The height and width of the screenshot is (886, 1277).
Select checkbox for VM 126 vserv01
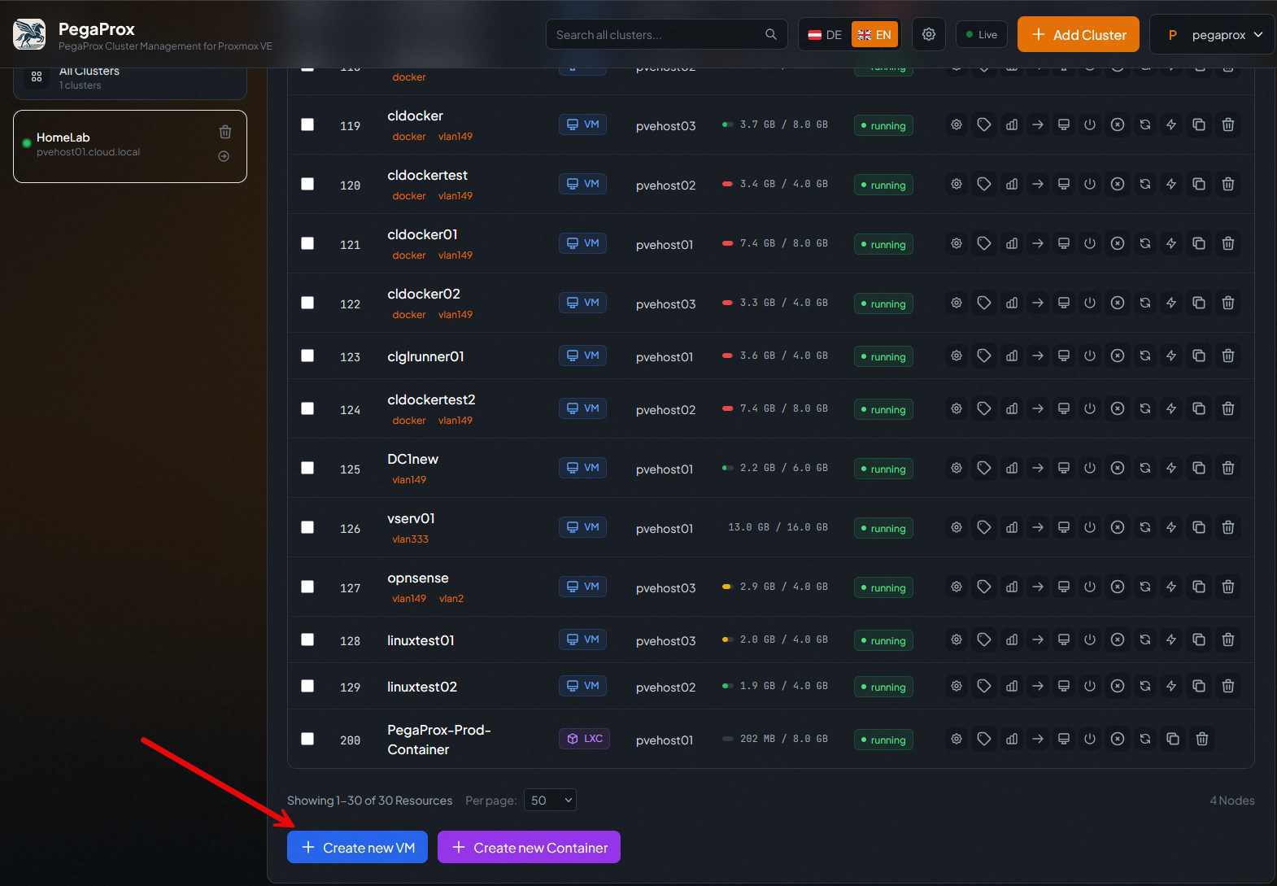(307, 527)
